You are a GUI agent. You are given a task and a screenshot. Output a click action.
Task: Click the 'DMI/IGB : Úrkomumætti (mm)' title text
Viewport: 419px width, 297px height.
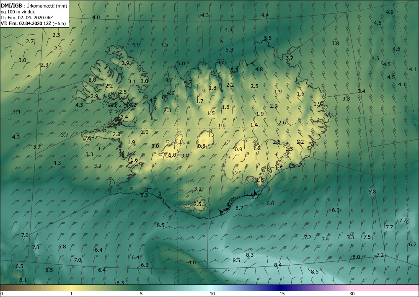(34, 5)
